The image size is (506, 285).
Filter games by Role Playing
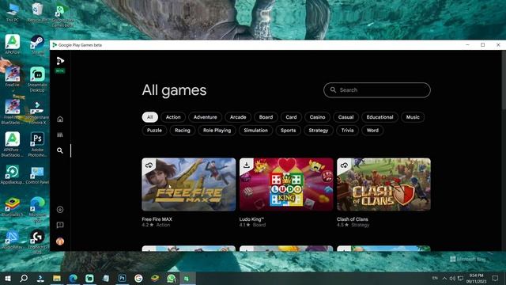[217, 130]
